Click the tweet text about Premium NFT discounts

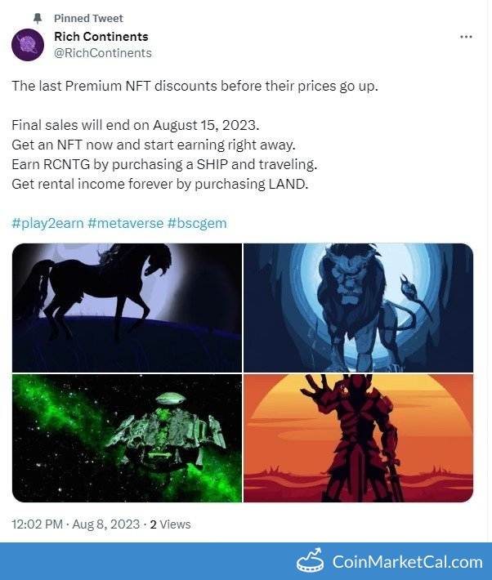195,86
